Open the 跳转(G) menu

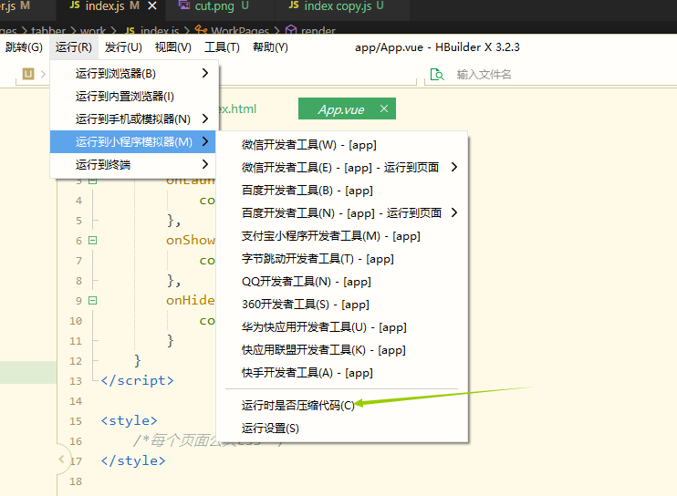click(x=24, y=47)
